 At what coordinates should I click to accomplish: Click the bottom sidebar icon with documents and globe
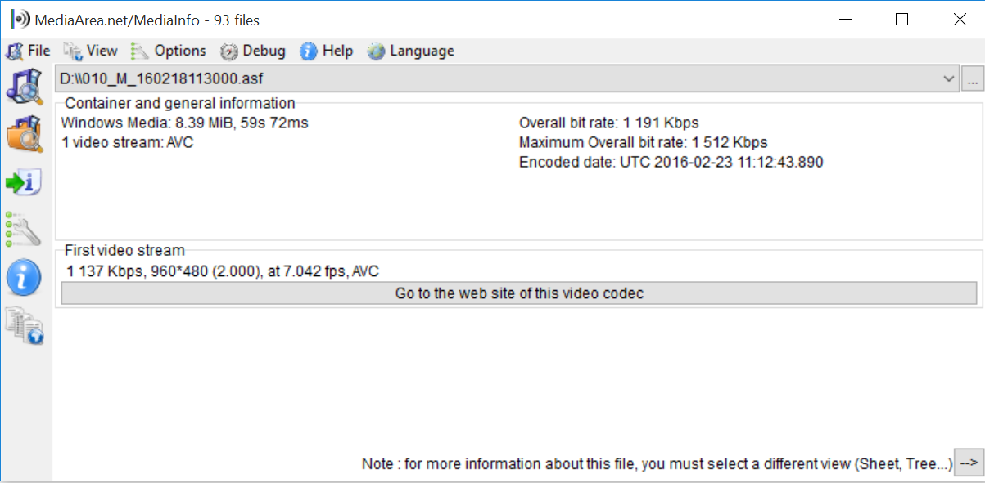(x=25, y=324)
